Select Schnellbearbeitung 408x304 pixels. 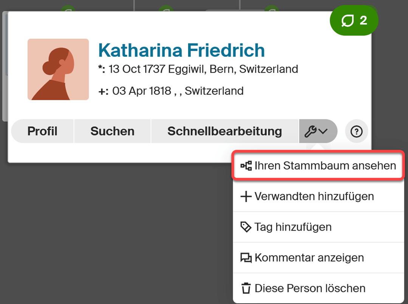pos(225,131)
